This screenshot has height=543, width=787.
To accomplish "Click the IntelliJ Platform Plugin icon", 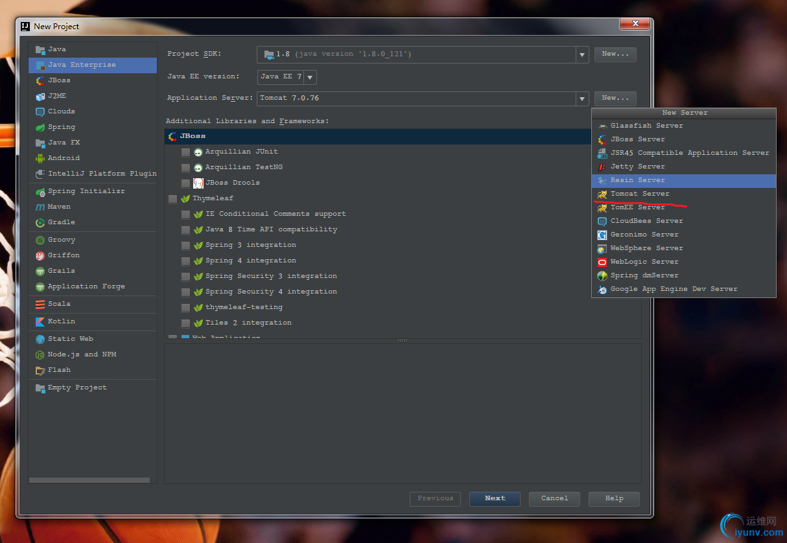I will (x=40, y=174).
